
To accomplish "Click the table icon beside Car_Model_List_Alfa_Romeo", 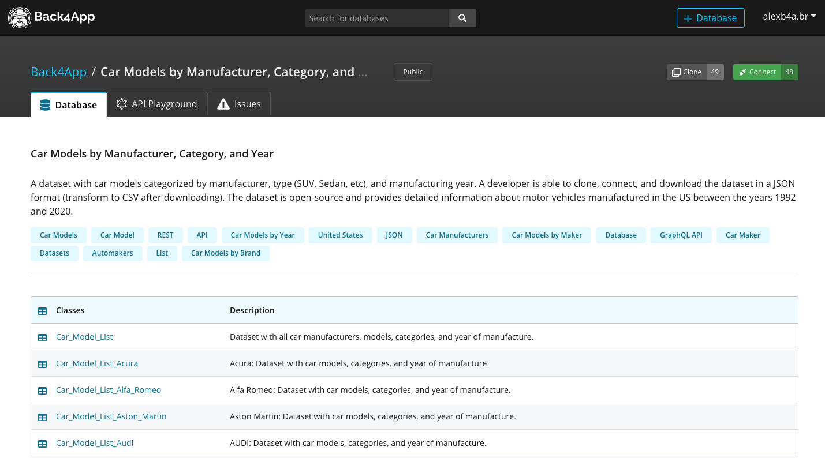I will (x=42, y=391).
